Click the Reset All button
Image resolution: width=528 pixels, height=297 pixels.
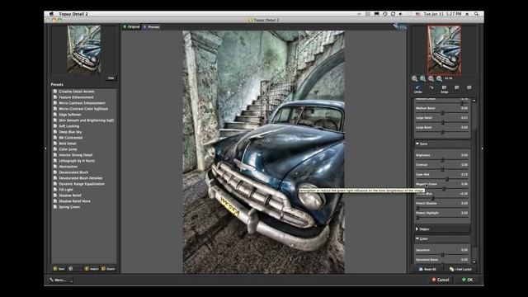pos(427,270)
